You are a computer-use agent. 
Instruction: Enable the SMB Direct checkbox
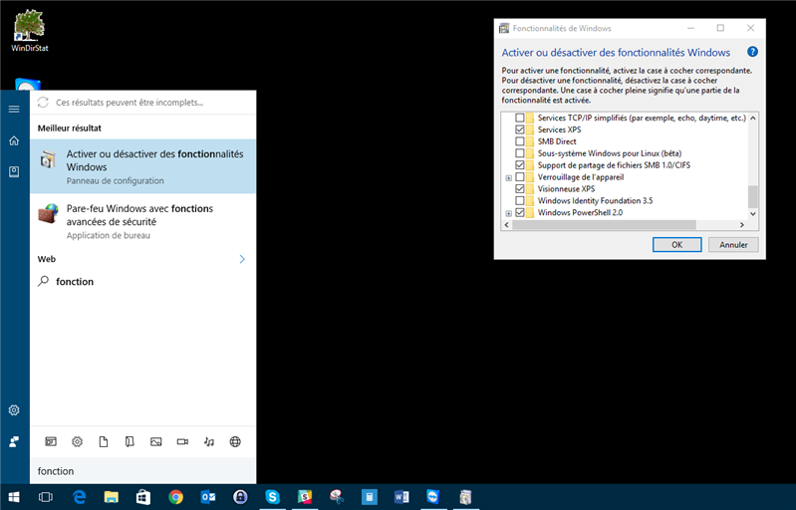coord(520,141)
